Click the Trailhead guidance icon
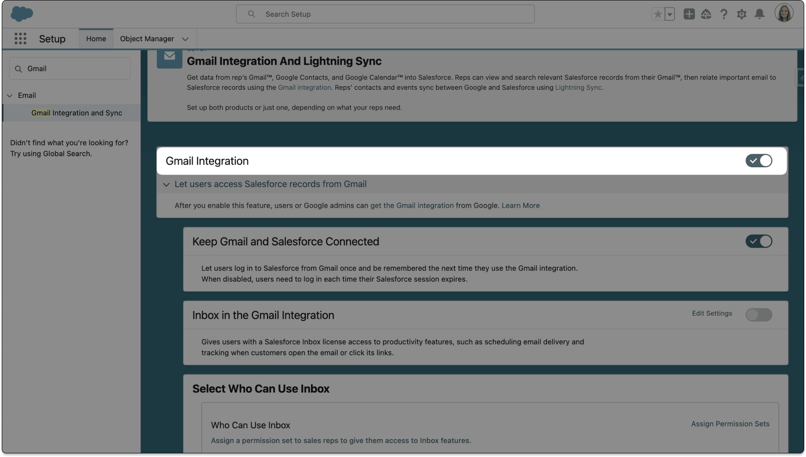The image size is (806, 457). click(x=706, y=14)
